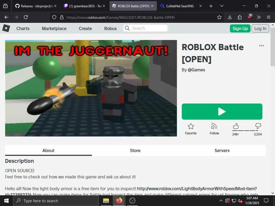The image size is (275, 206).
Task: Click the Firefox icon in the taskbar
Action: 119,201
